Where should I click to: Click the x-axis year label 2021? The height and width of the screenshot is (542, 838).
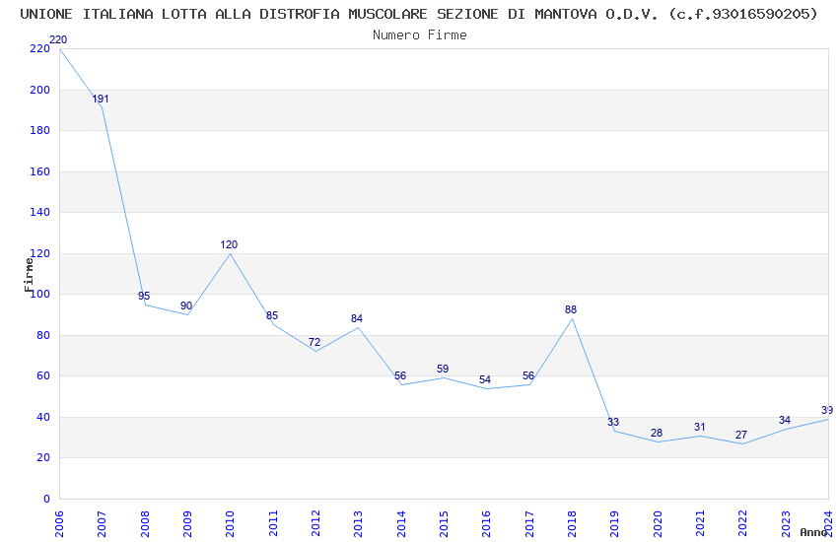701,523
